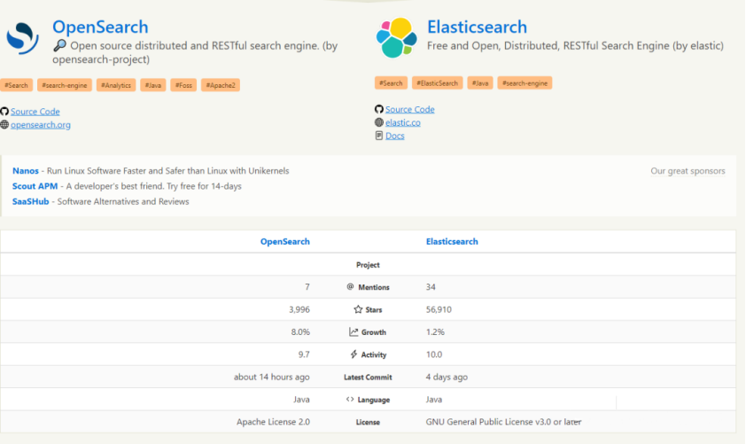Viewport: 746px width, 444px height.
Task: Click Elasticsearch mentions value 34
Action: coord(431,287)
